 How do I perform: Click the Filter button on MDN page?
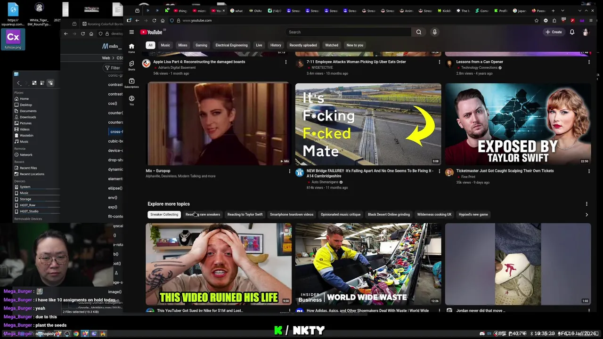pyautogui.click(x=113, y=68)
